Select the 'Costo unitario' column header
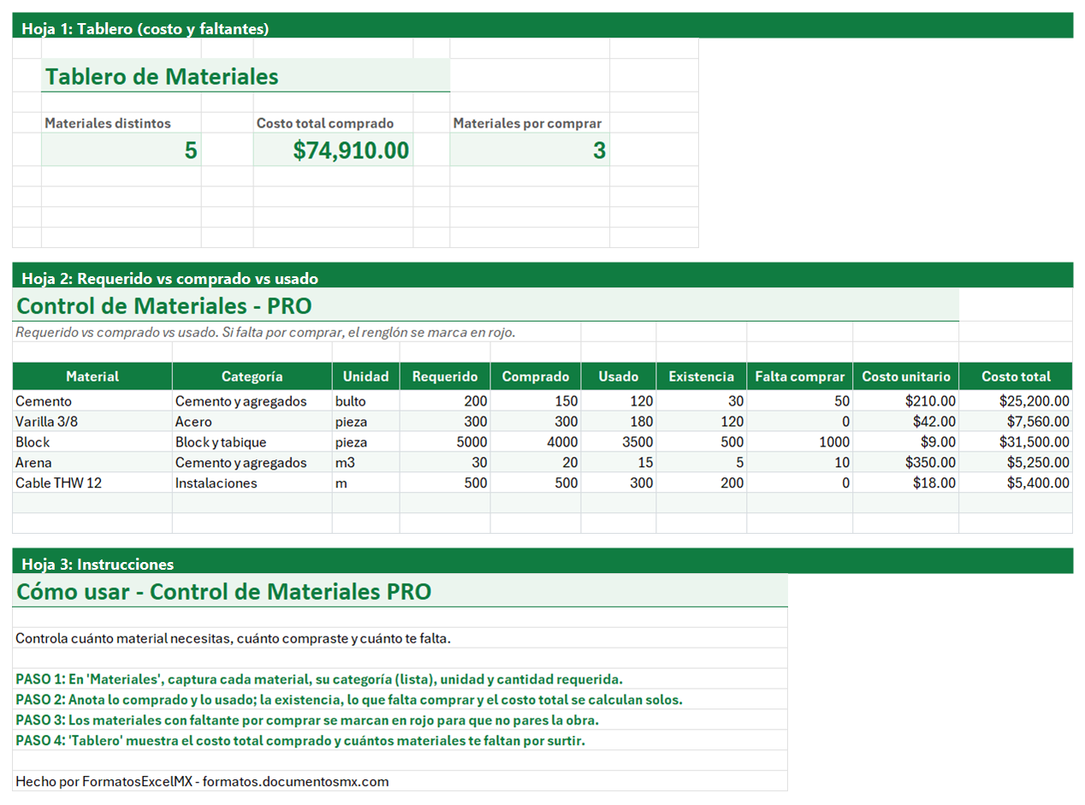 coord(906,376)
